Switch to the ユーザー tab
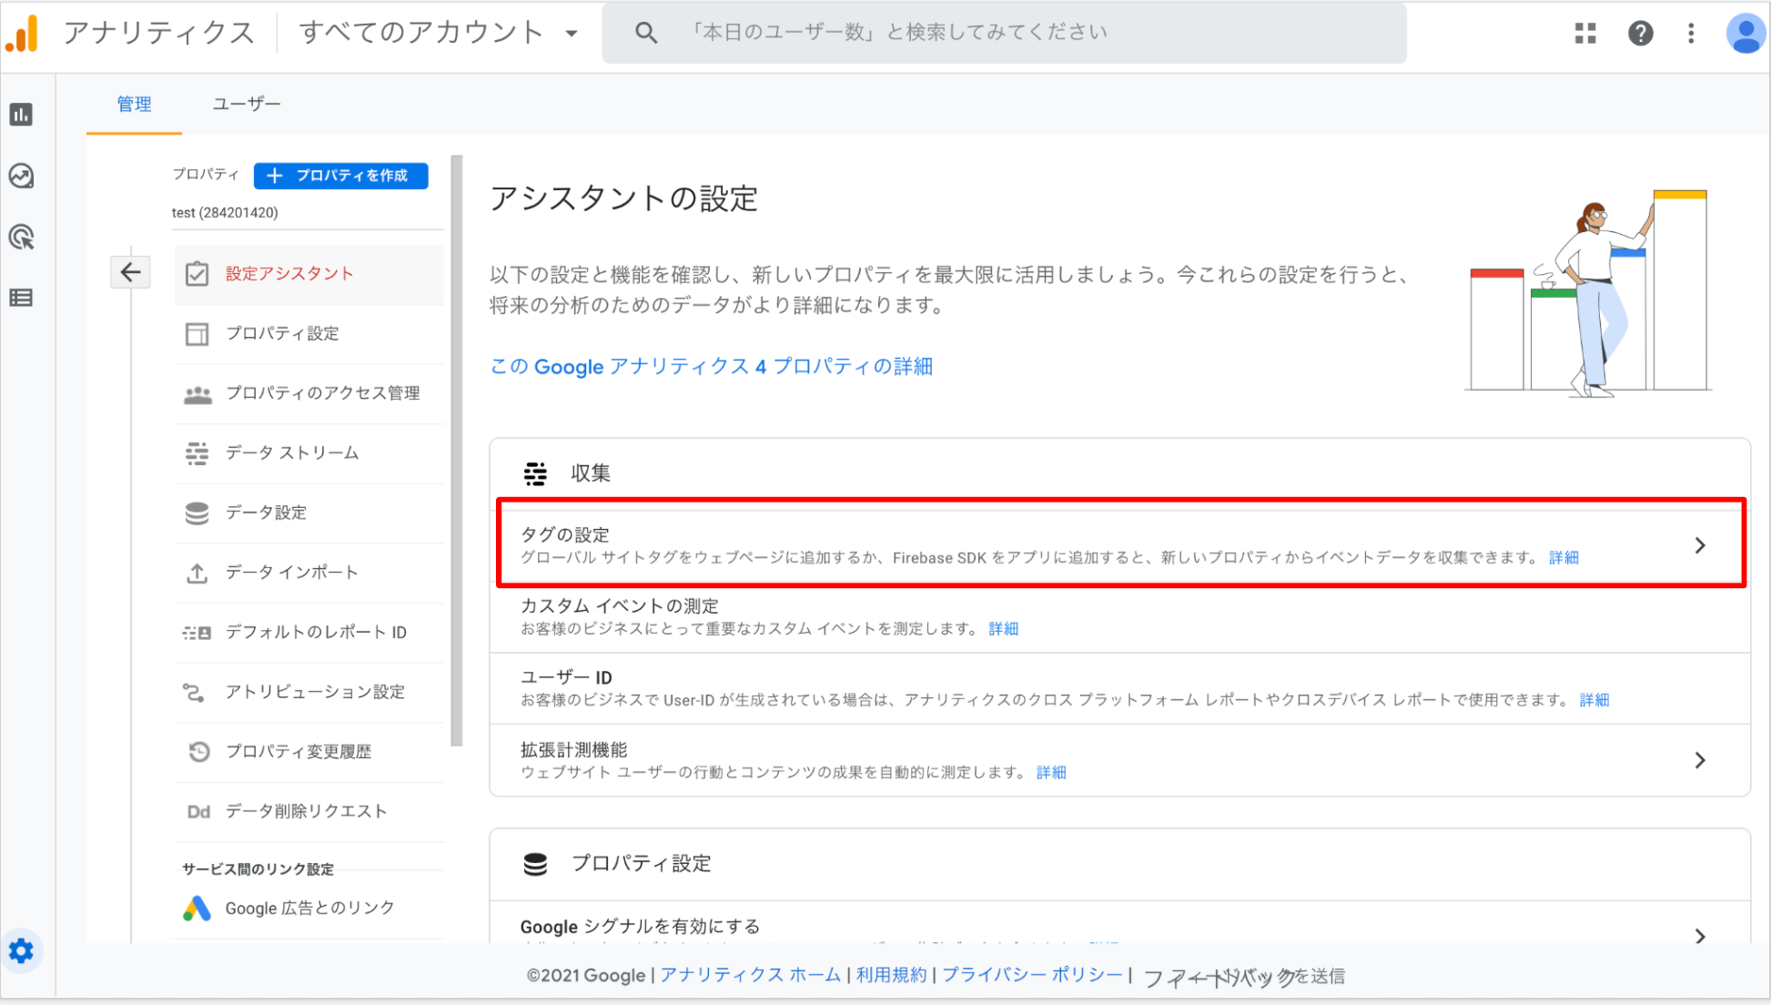 pos(246,105)
